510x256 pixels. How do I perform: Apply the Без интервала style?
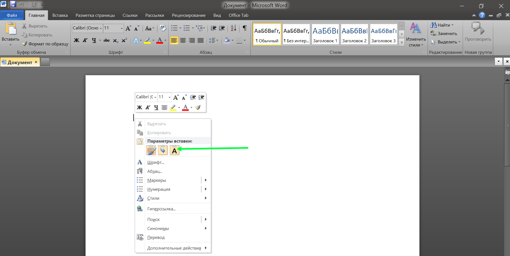[x=296, y=34]
